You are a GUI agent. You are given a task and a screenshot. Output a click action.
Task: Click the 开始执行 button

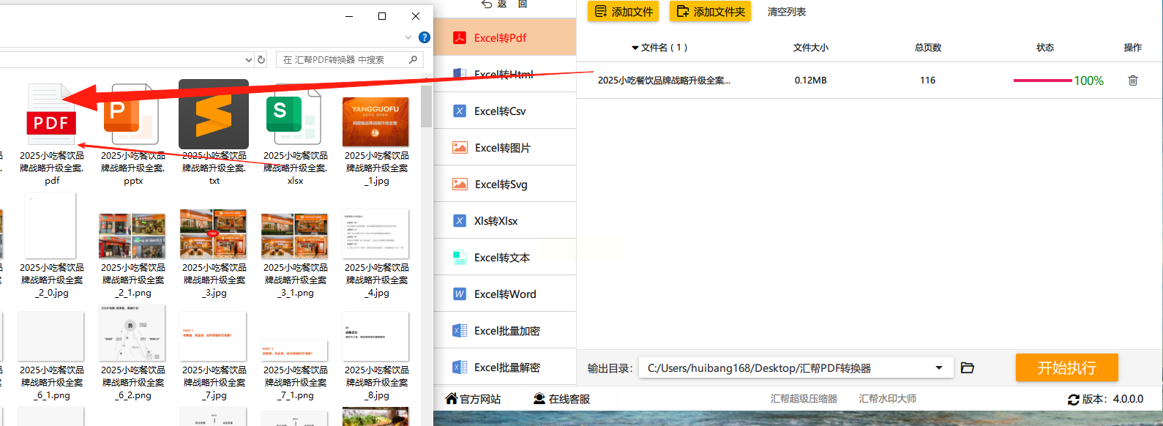1066,367
